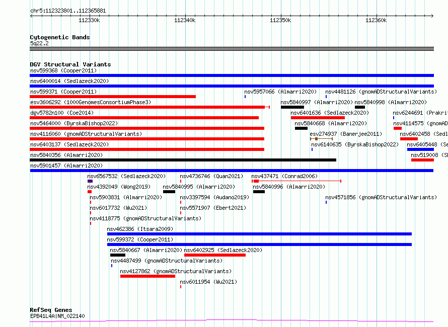The width and height of the screenshot is (448, 327).
Task: Click the nsv5840997 (Almarri2020) black bar
Action: pos(292,107)
